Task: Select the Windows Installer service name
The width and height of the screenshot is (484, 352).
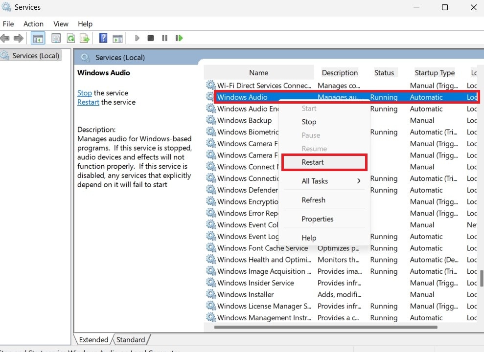Action: [245, 294]
